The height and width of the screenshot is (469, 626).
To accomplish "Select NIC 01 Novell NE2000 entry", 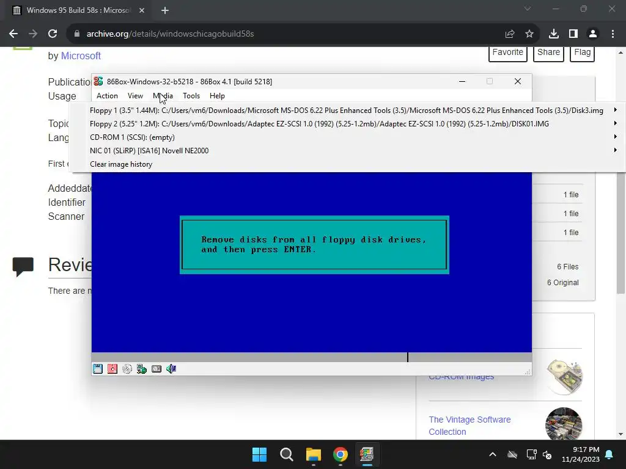I will (347, 151).
